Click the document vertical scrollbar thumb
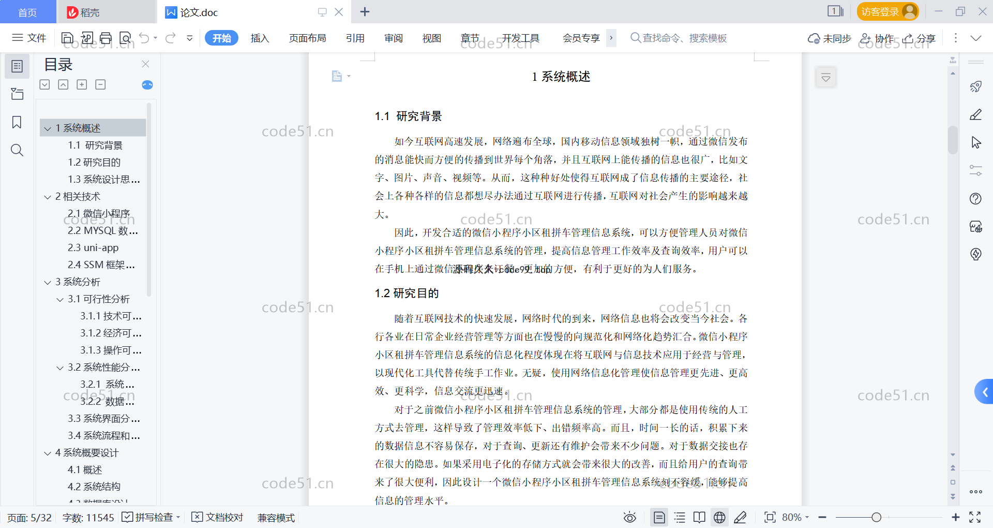The height and width of the screenshot is (528, 993). [953, 140]
